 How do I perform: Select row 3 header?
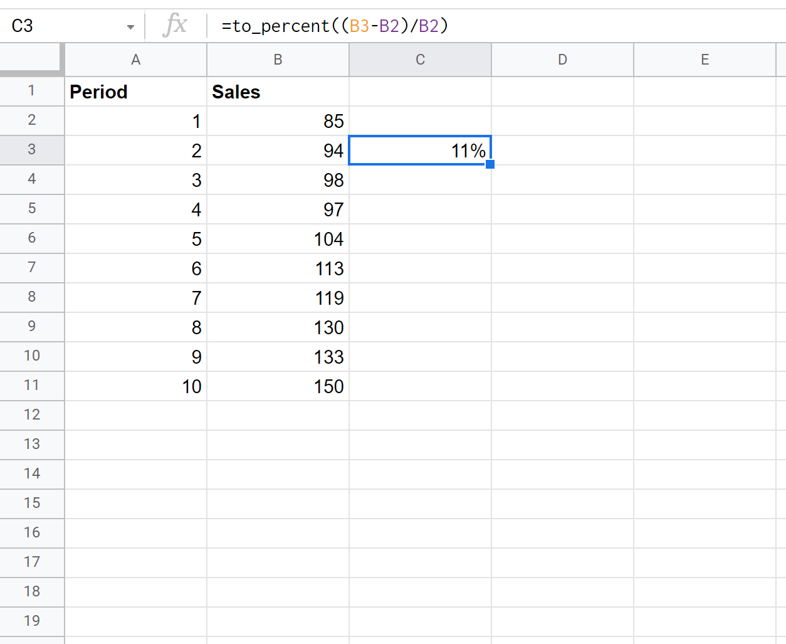point(31,150)
